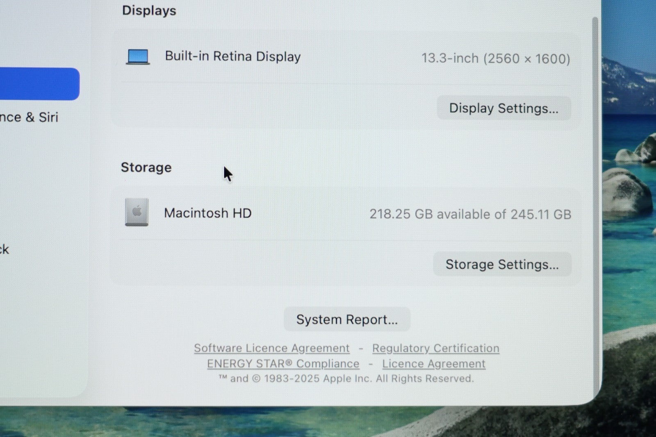Click the laptop icon beside Built-in Retina Display
This screenshot has width=656, height=437.
(138, 57)
